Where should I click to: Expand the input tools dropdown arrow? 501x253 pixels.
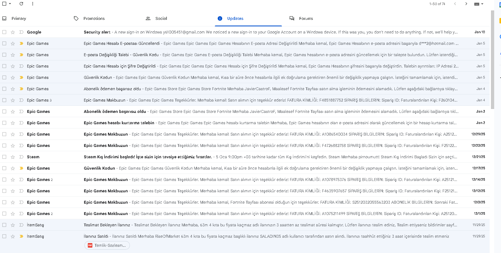tap(482, 4)
